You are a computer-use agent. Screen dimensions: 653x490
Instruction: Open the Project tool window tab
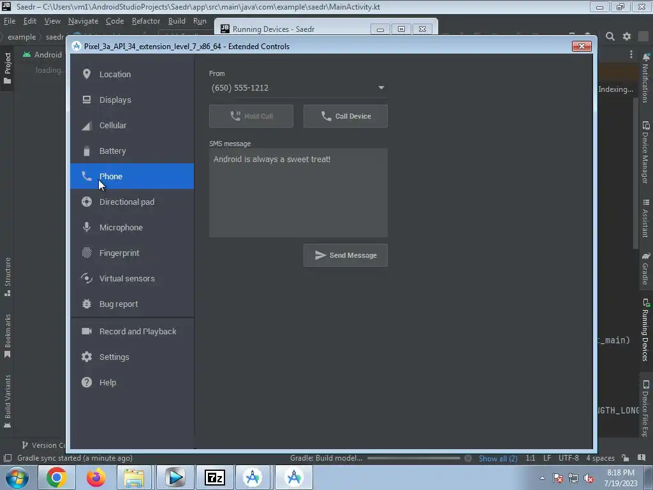pyautogui.click(x=8, y=68)
